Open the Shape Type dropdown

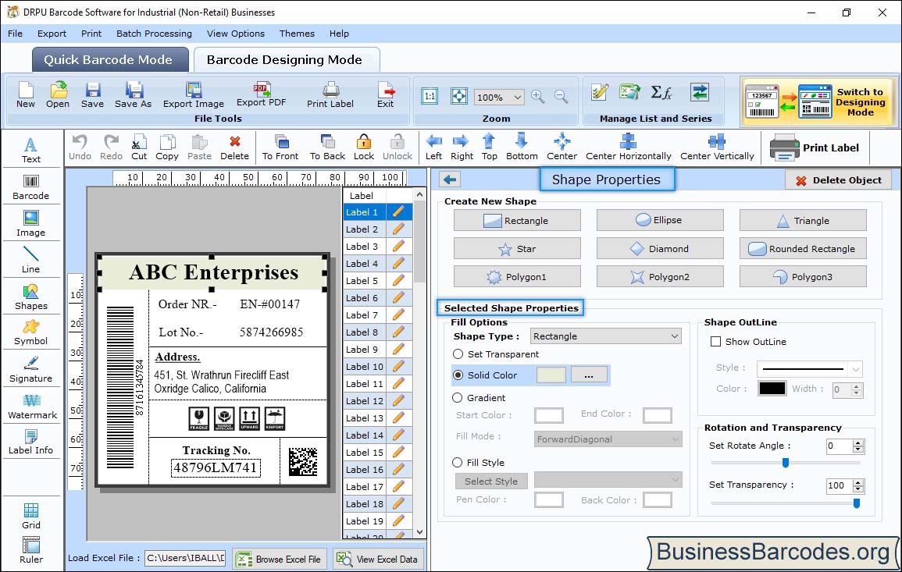[674, 336]
